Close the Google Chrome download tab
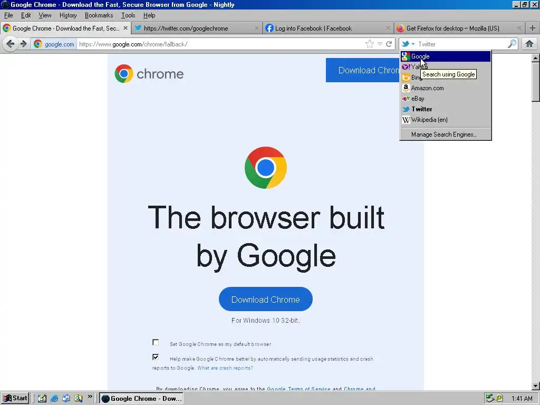This screenshot has width=540, height=405. click(x=126, y=28)
